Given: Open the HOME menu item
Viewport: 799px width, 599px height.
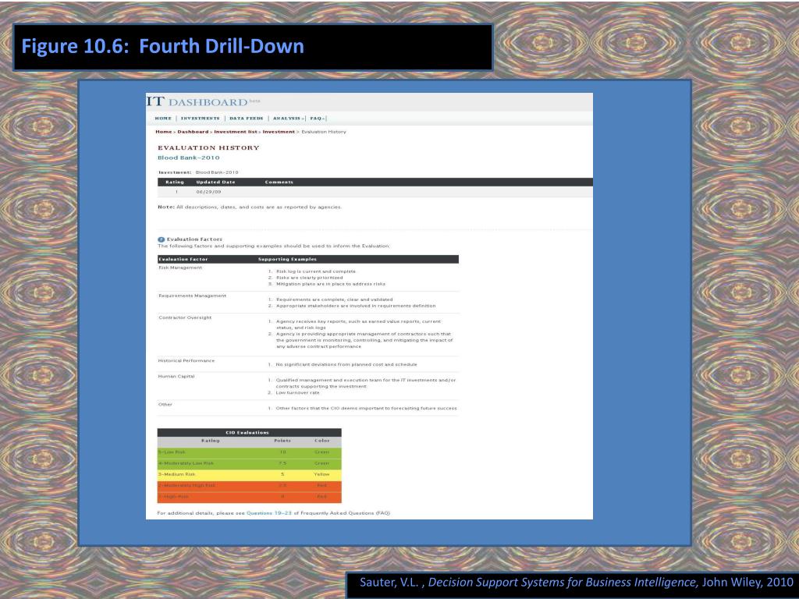Looking at the screenshot, I should pyautogui.click(x=163, y=119).
